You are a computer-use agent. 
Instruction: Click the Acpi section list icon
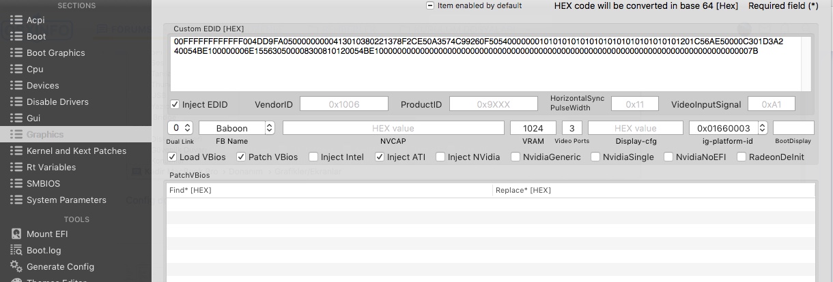[x=16, y=20]
